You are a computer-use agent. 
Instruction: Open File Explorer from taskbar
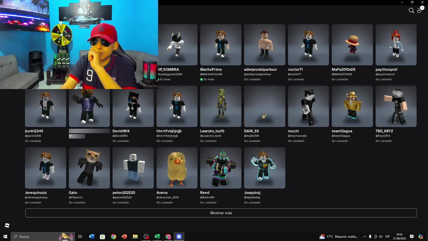135,237
